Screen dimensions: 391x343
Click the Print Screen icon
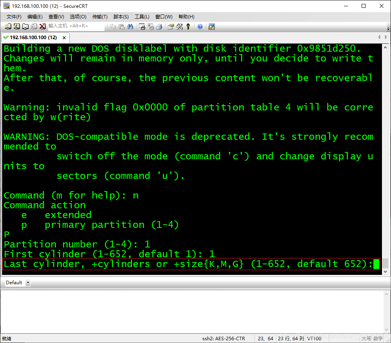(142, 27)
